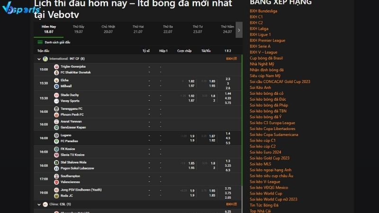Open the BXH Premier League link
The height and width of the screenshot is (213, 379).
267,41
